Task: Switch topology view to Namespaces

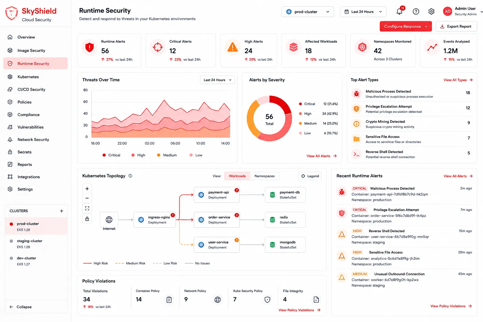Action: tap(264, 176)
